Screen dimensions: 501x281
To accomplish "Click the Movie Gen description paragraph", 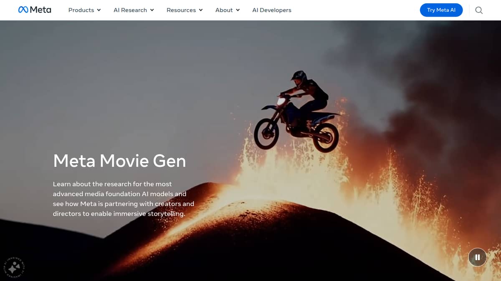I will tap(124, 199).
